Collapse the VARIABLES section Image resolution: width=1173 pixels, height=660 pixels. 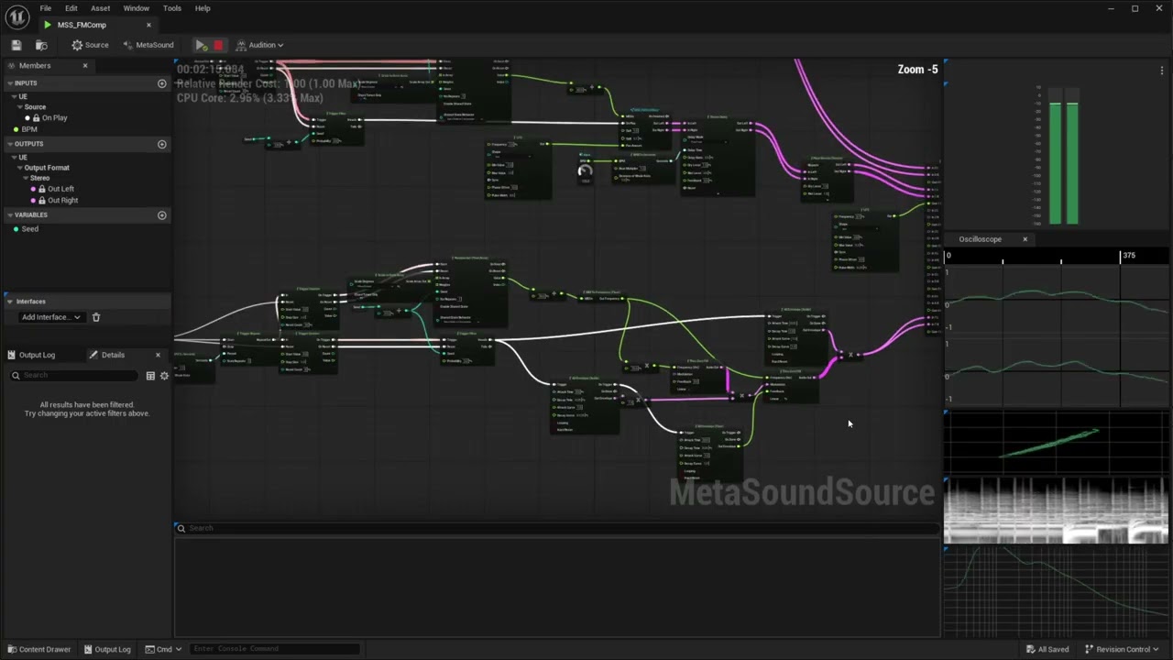[9, 215]
